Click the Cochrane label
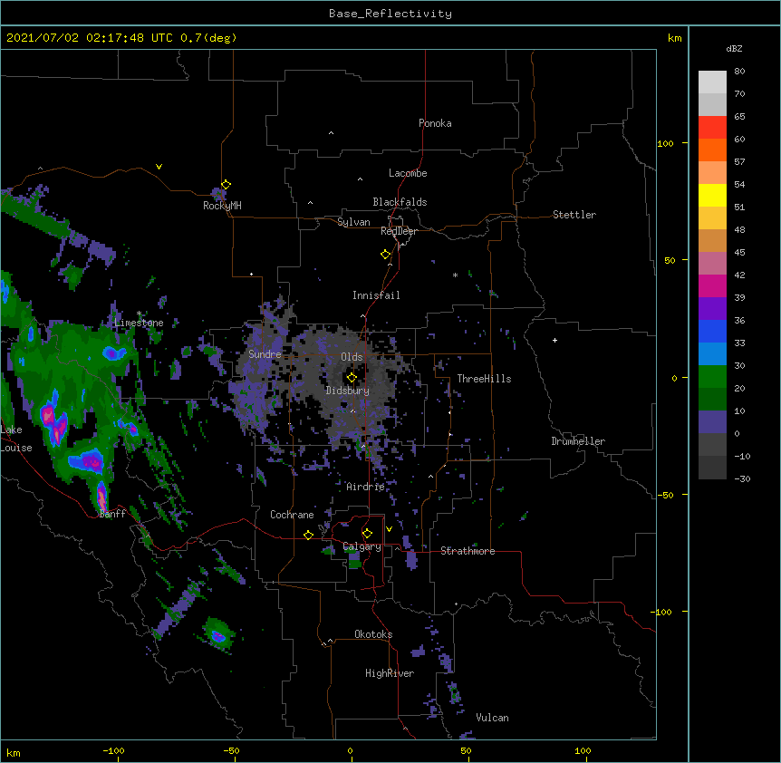This screenshot has width=781, height=763. coord(292,515)
